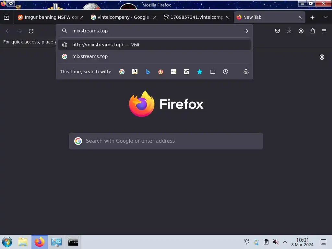Screen dimensions: 332x249
Task: Click the Firefox View icon left of tabs
Action: (6, 17)
